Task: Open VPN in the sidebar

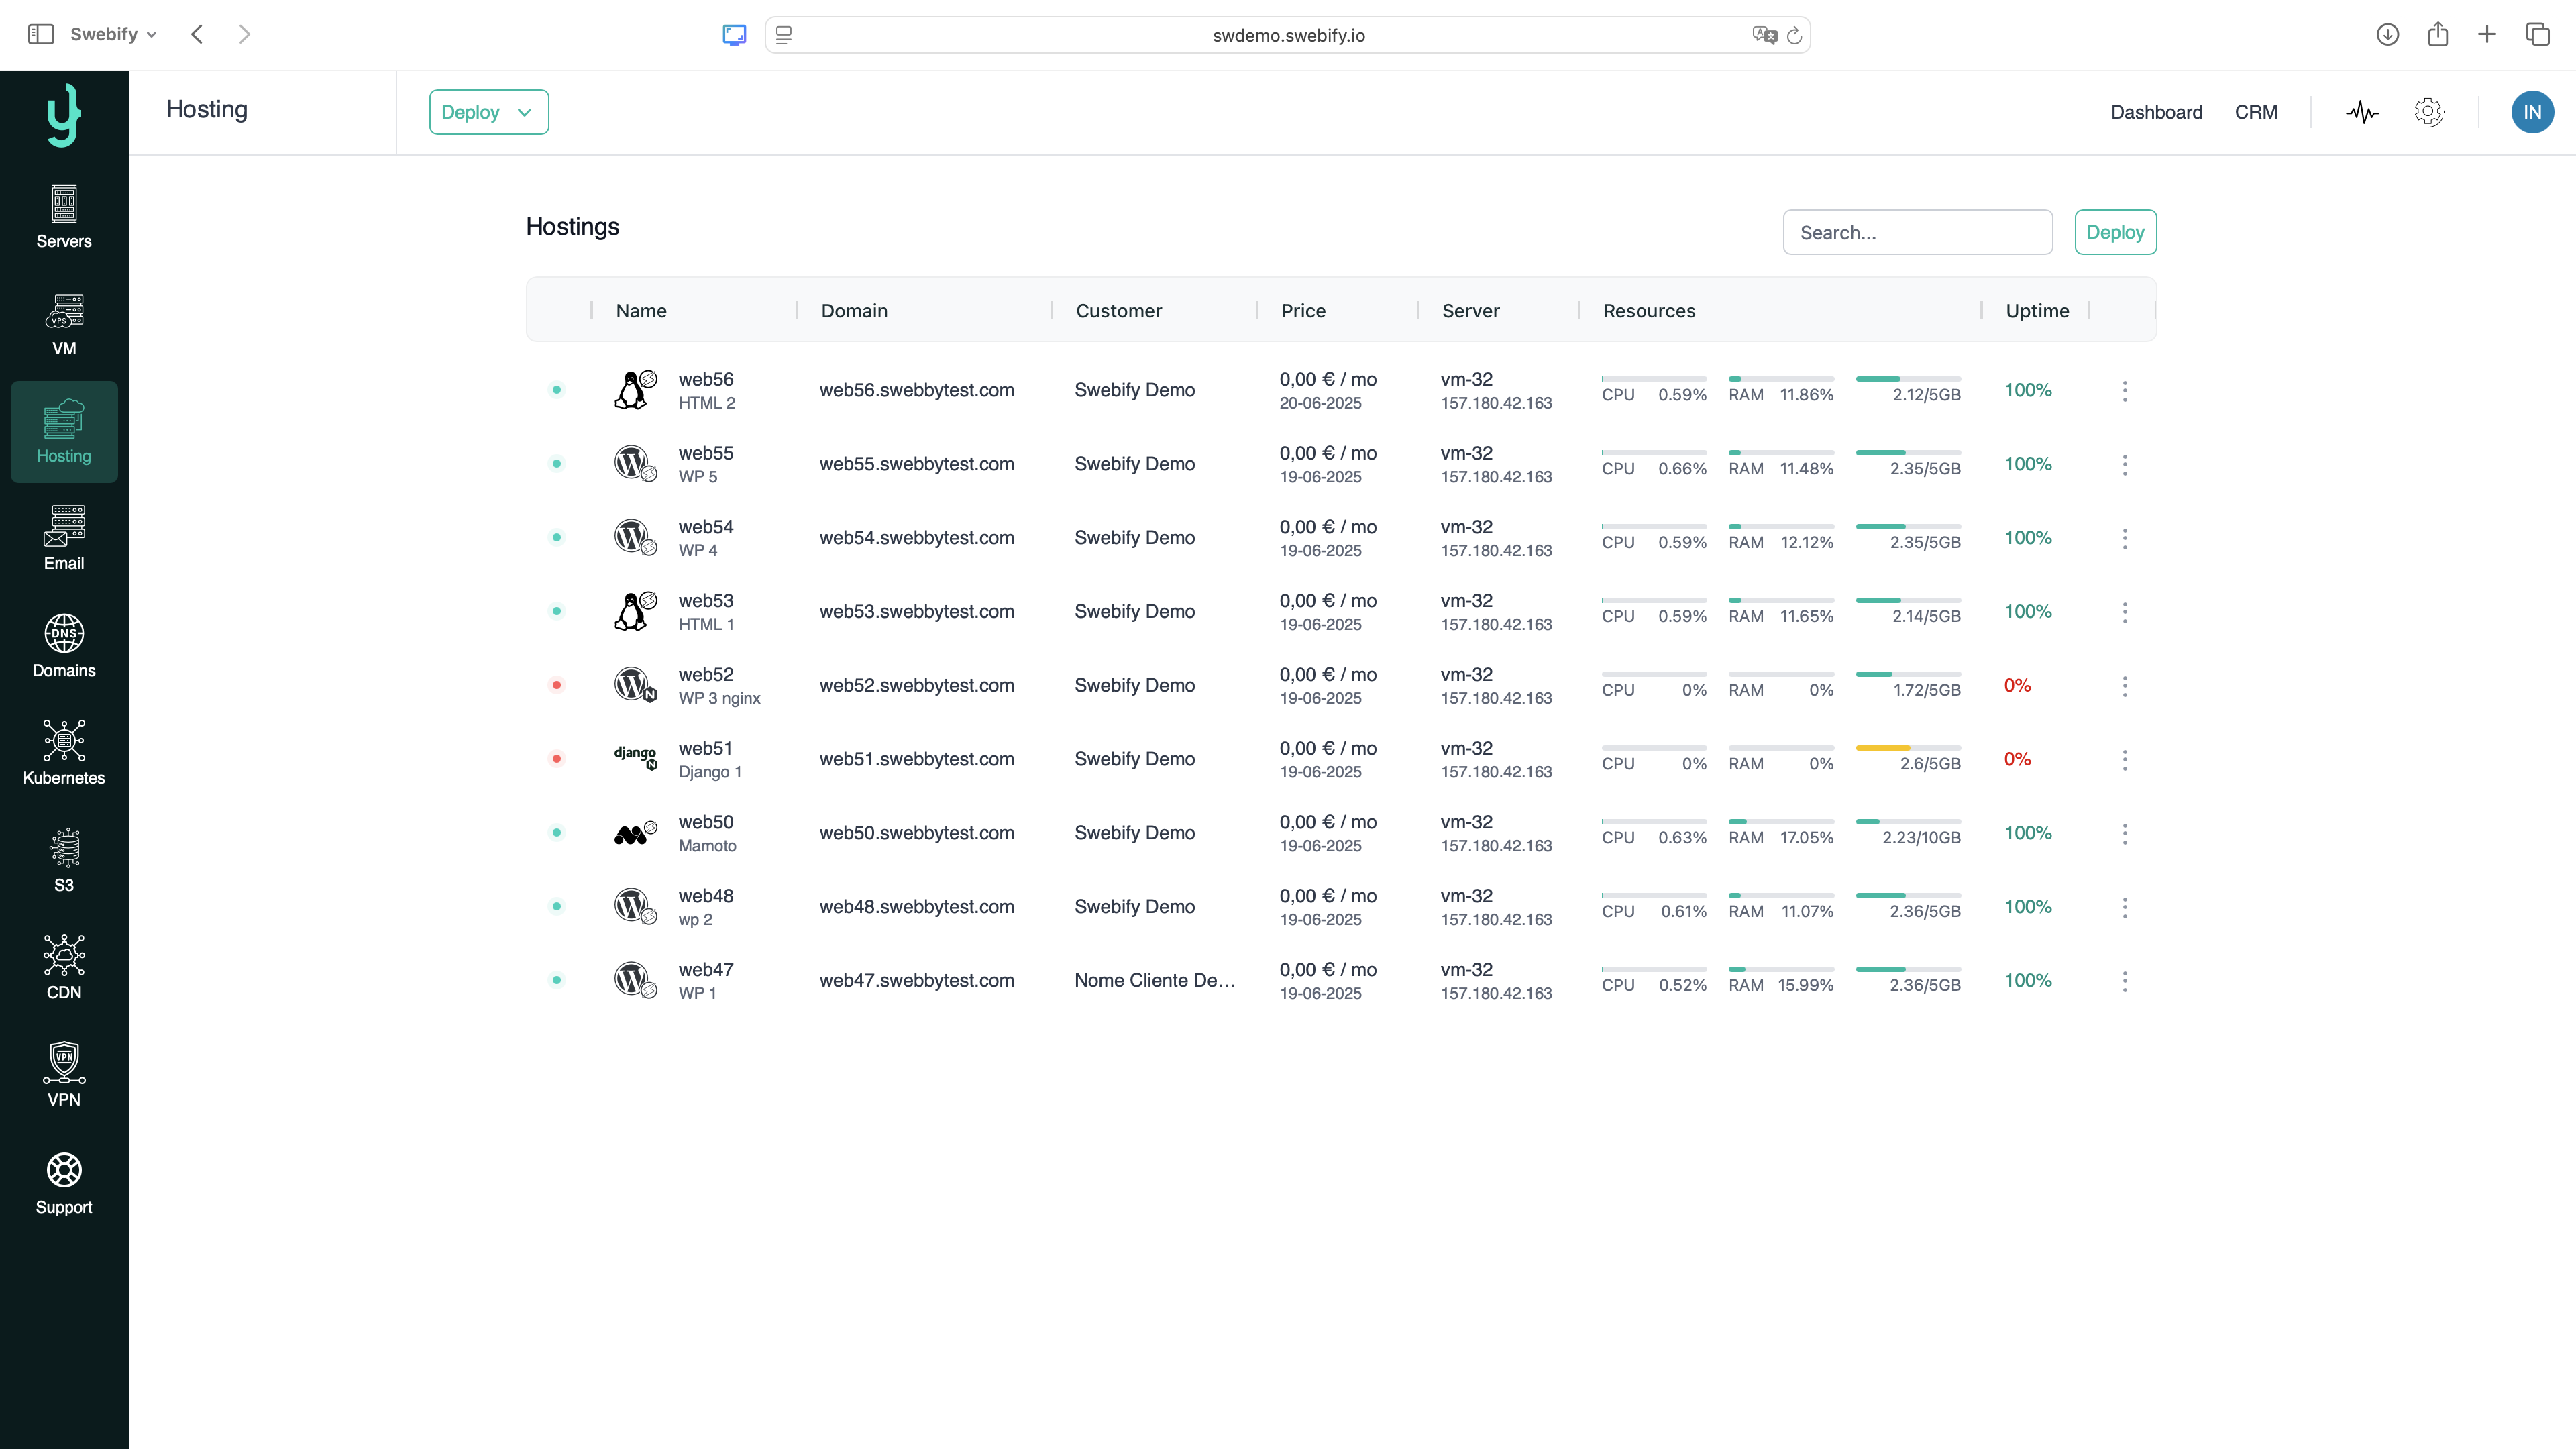Action: pos(64,1075)
